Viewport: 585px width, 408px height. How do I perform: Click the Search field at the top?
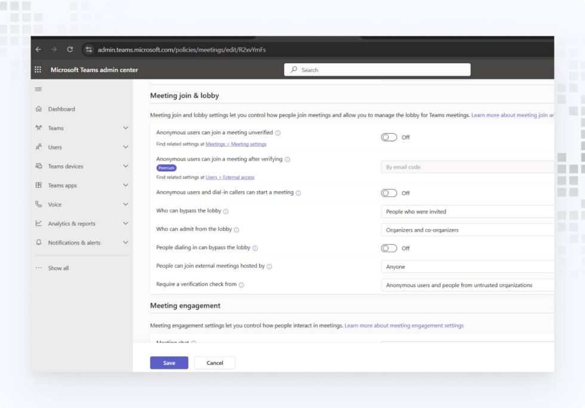376,69
